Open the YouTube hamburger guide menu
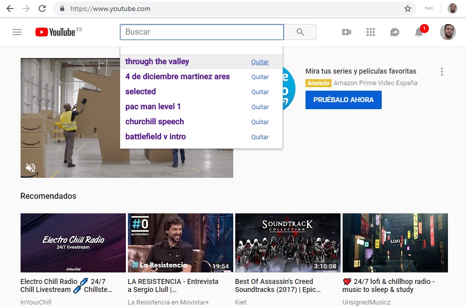The image size is (466, 307). (x=17, y=32)
